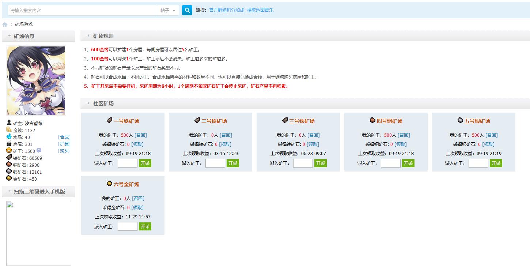Image resolution: width=530 pixels, height=267 pixels.
Task: Open the 官方群组积分加成 hot search link
Action: click(226, 10)
